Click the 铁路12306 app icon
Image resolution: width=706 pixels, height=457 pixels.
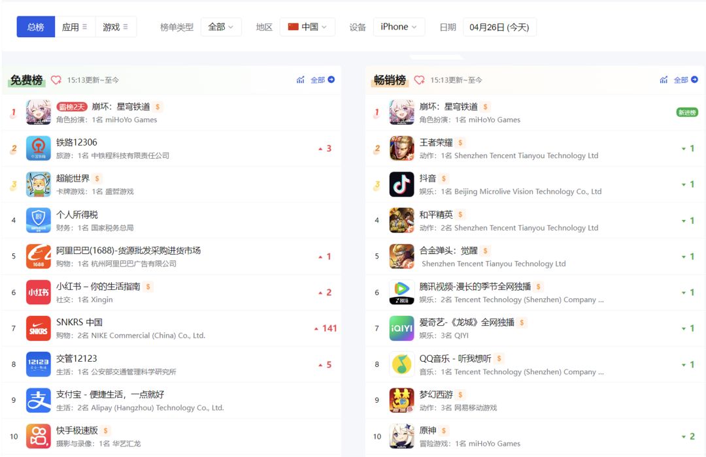[39, 148]
